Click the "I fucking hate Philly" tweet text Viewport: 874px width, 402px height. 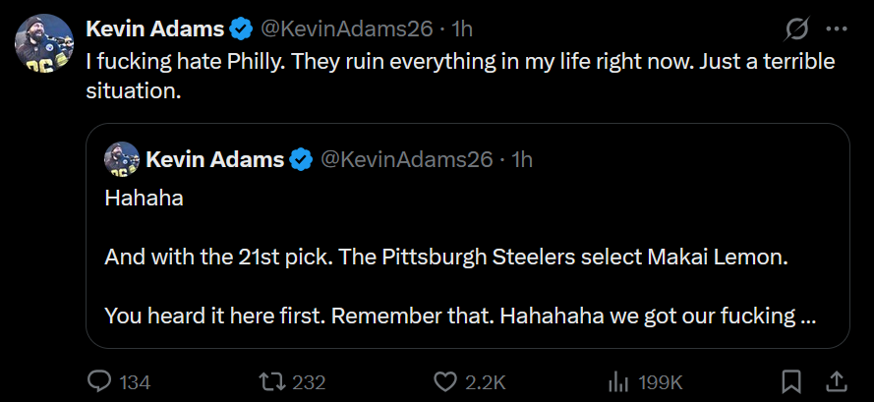coord(460,78)
